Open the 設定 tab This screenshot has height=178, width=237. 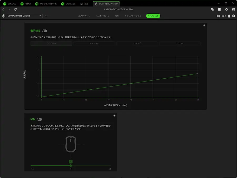click(84, 4)
